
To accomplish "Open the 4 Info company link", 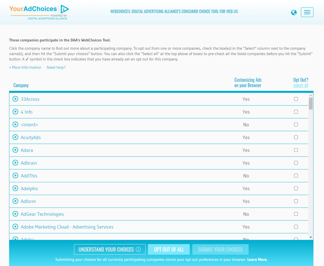I will [x=27, y=112].
